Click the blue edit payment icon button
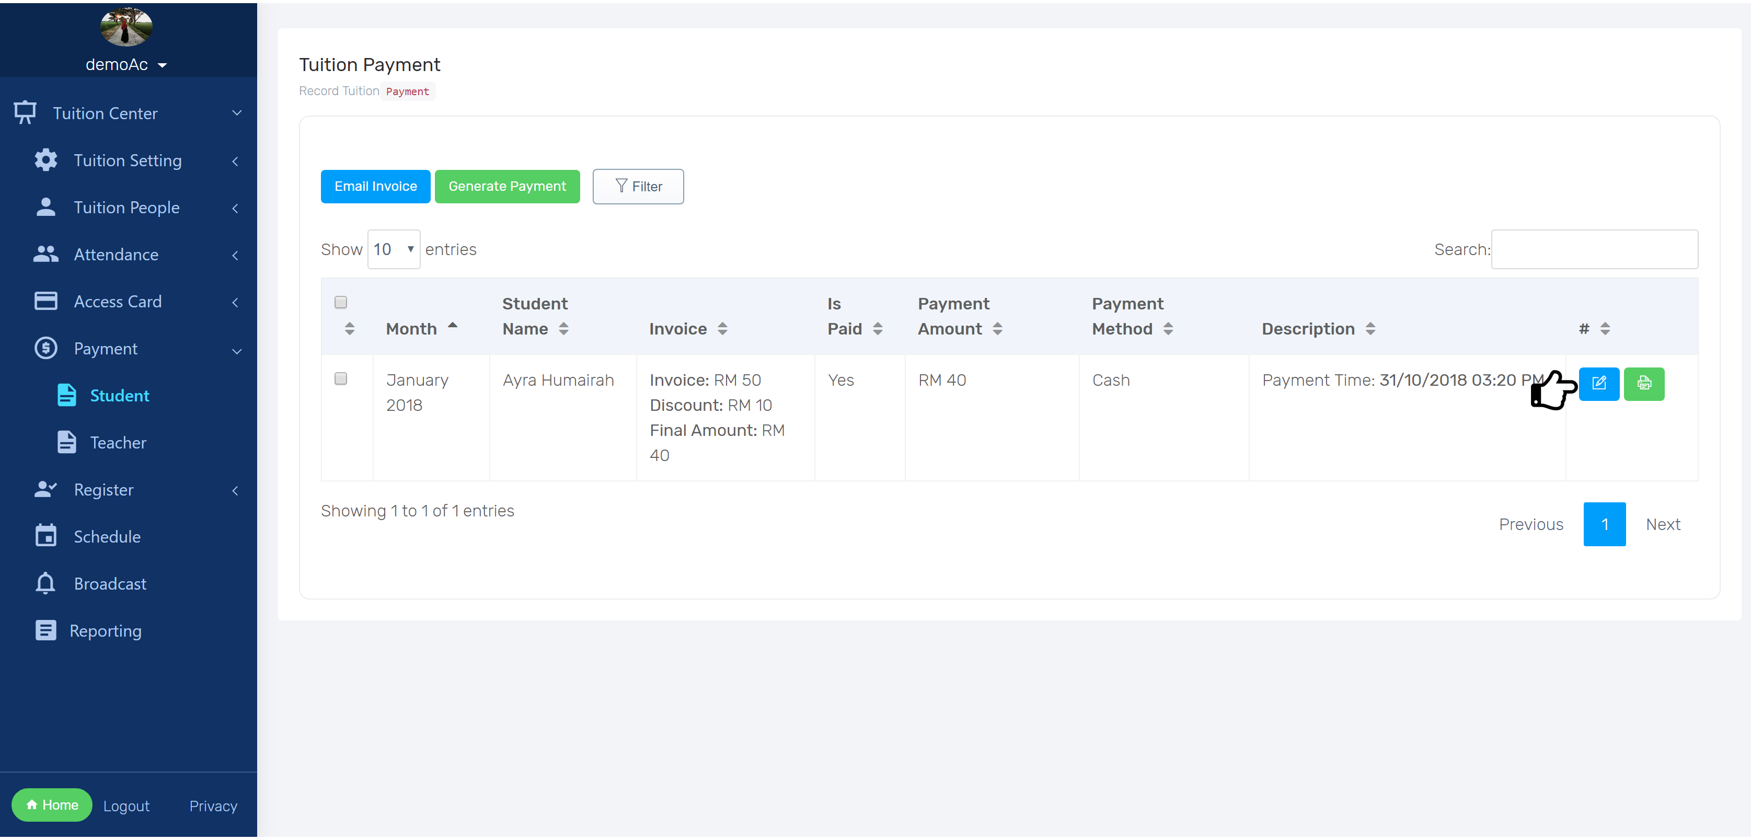The width and height of the screenshot is (1751, 840). pyautogui.click(x=1599, y=384)
